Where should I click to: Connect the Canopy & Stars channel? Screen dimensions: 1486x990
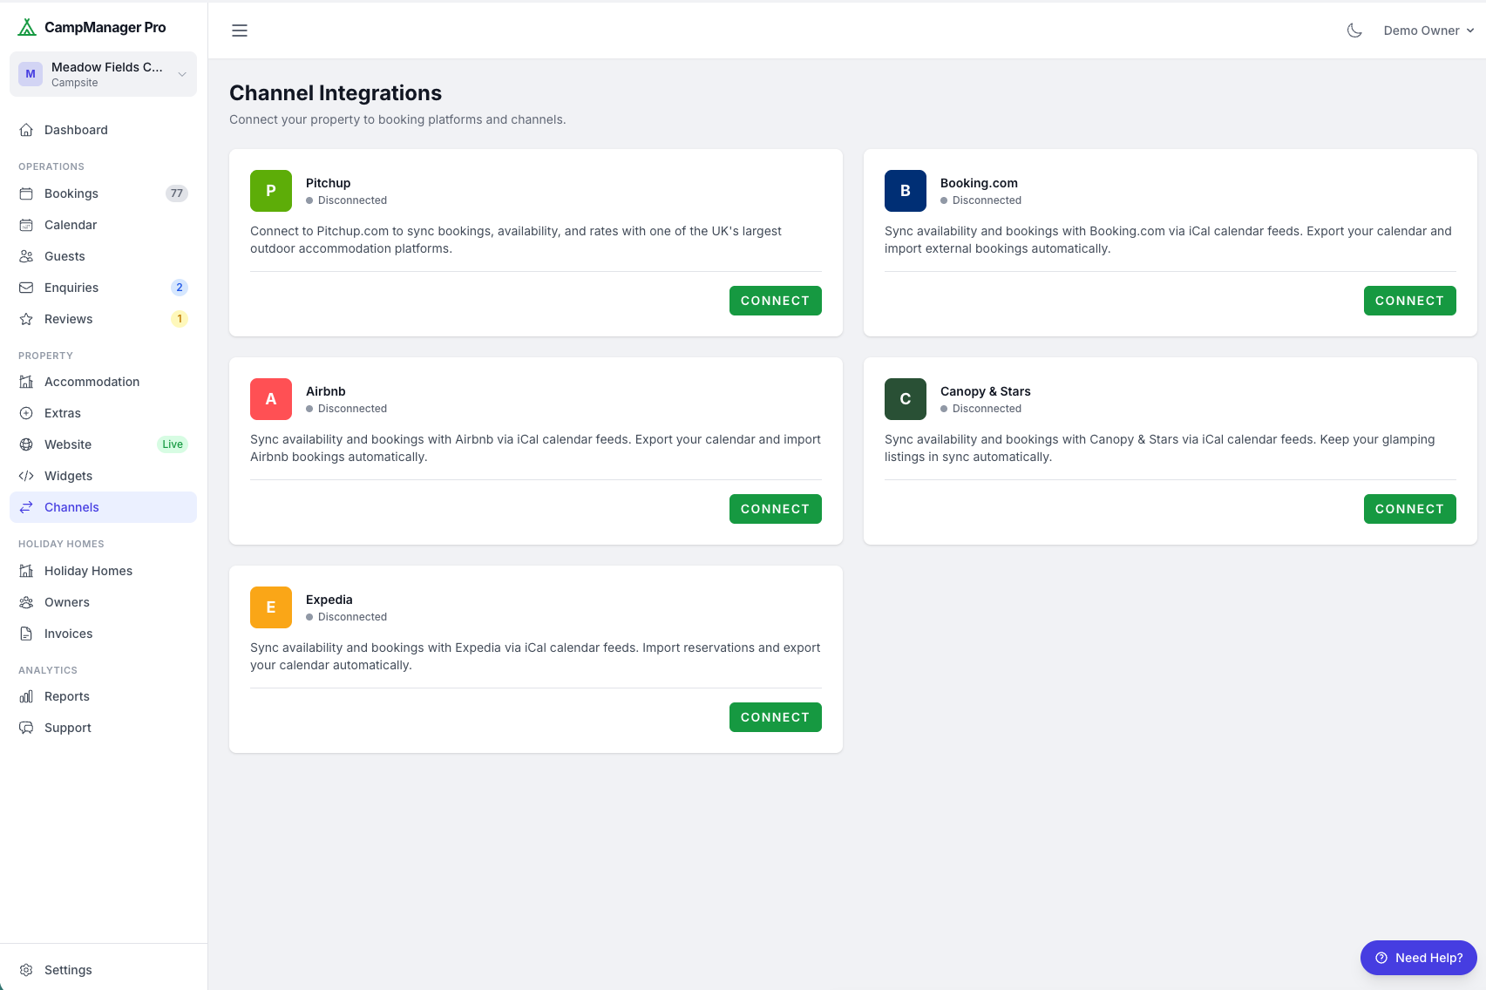tap(1410, 509)
